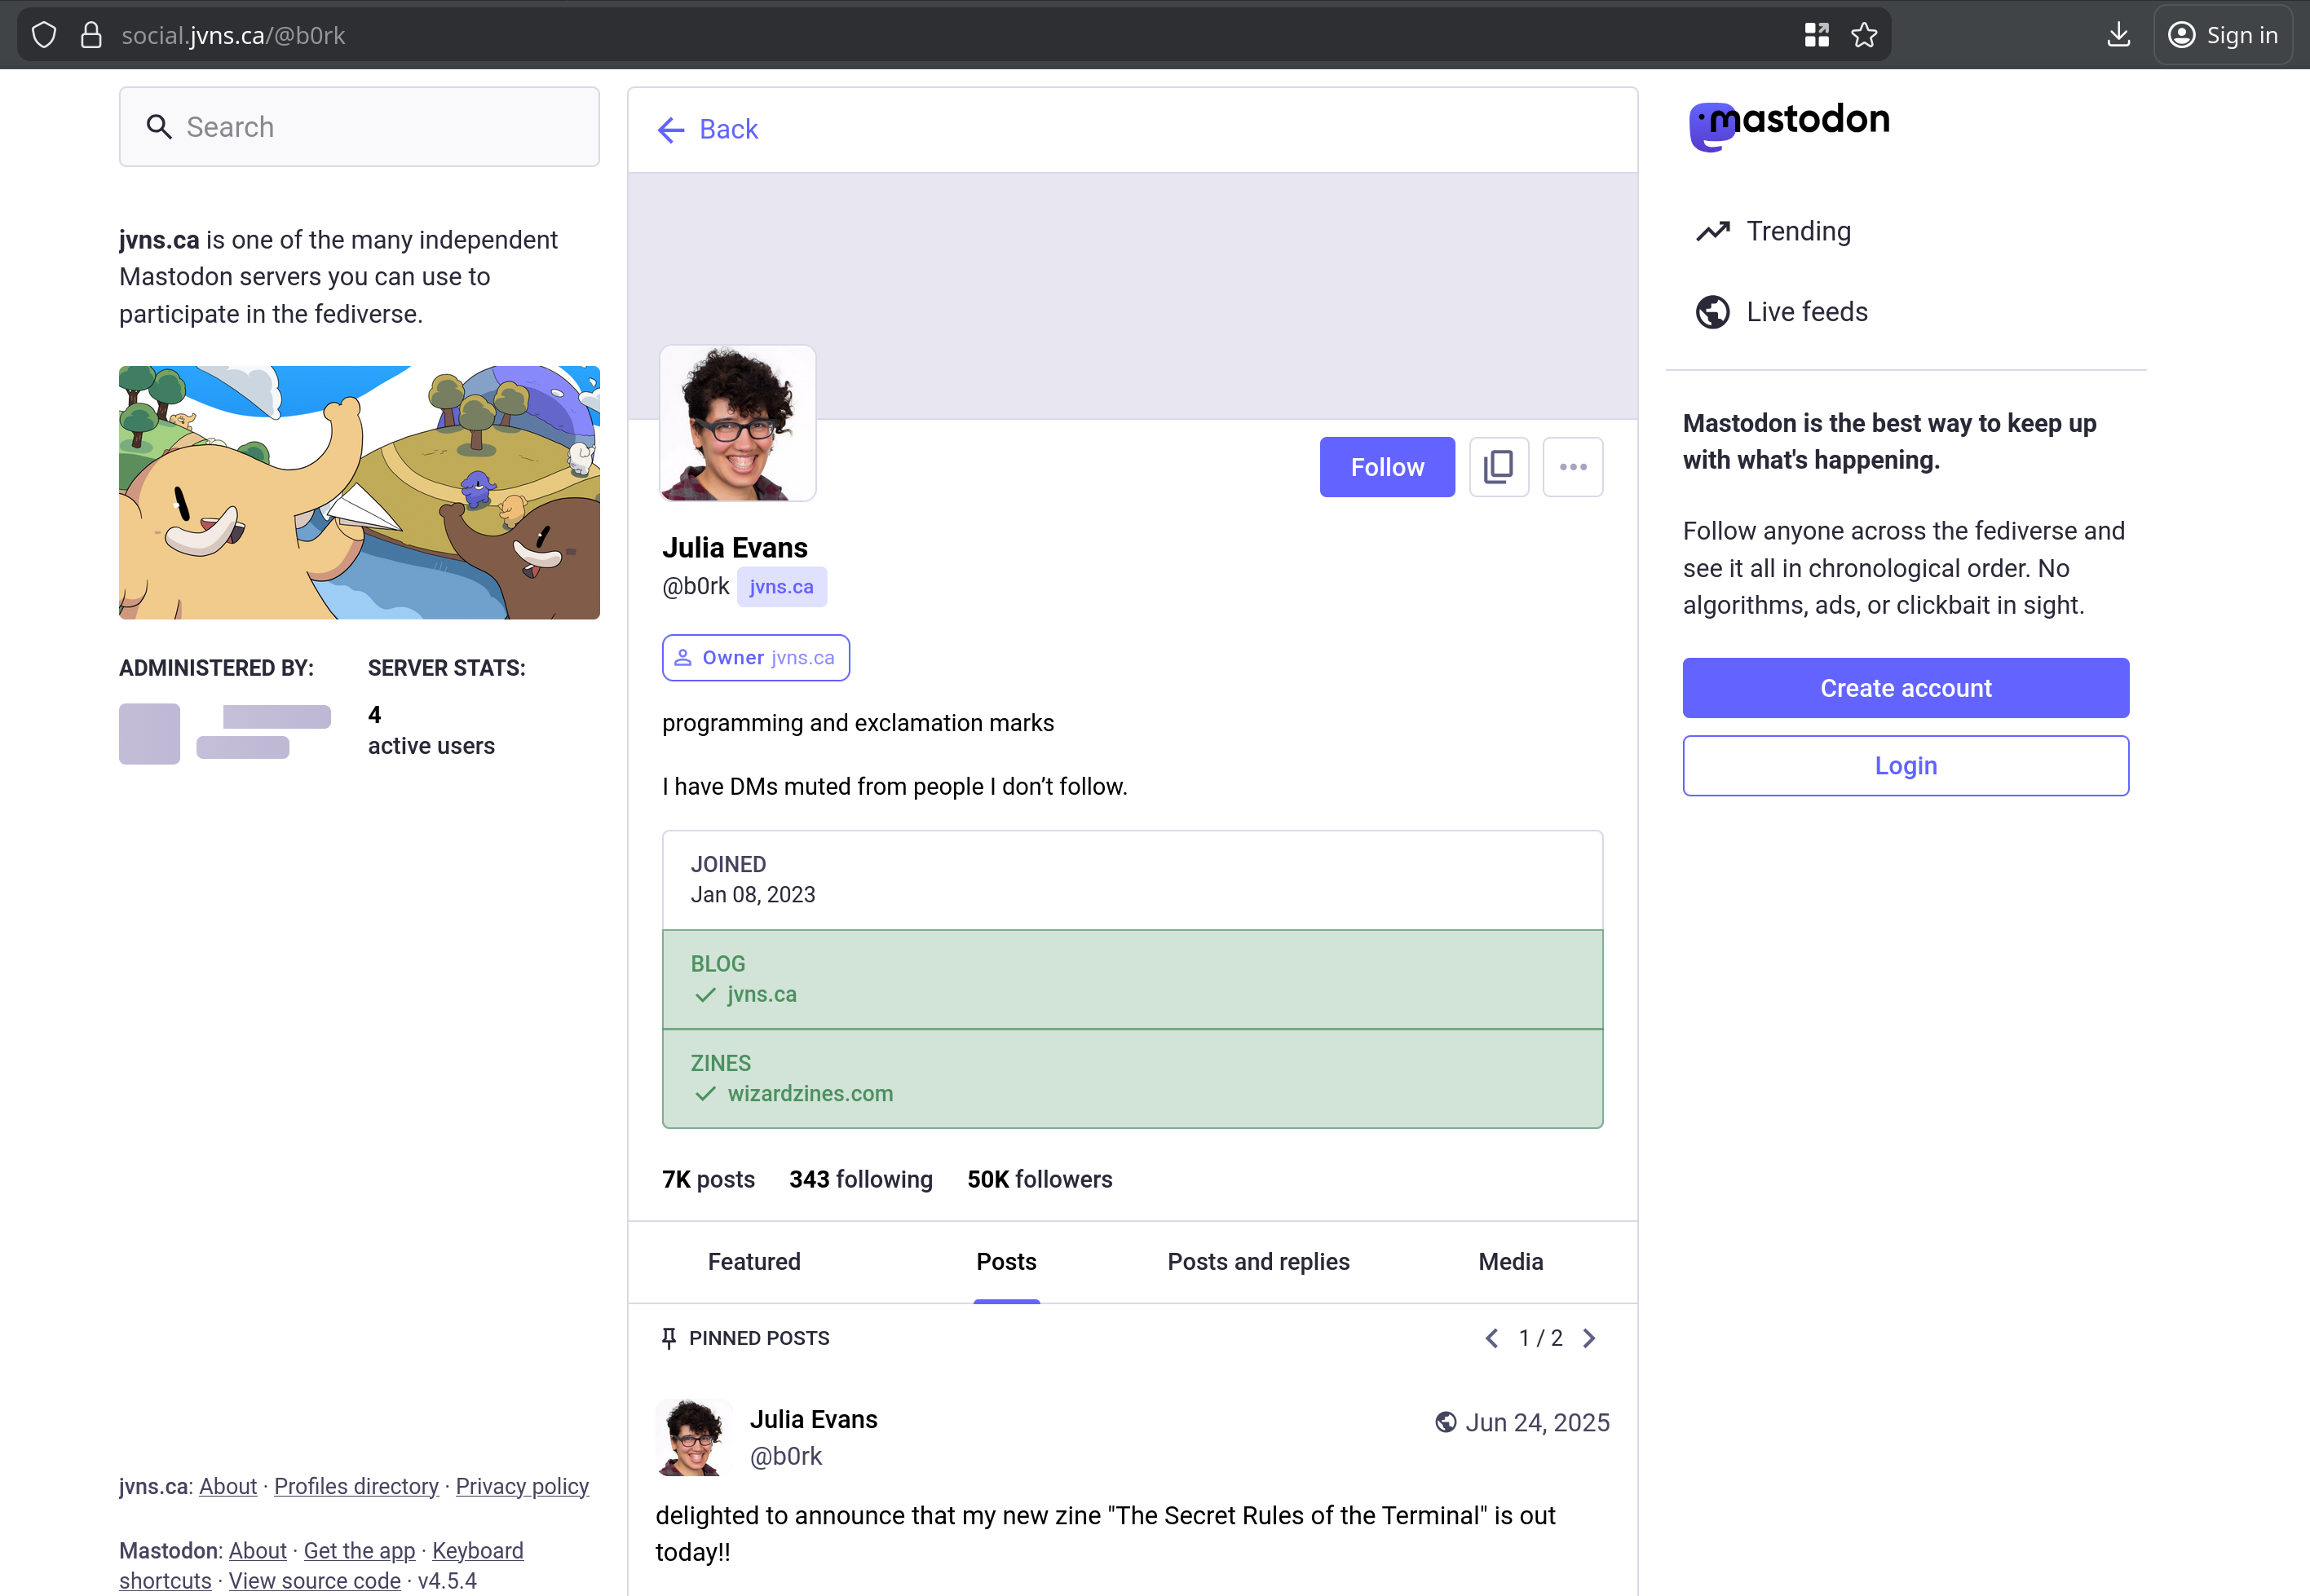Open Live feeds via the globe icon

click(x=1712, y=311)
